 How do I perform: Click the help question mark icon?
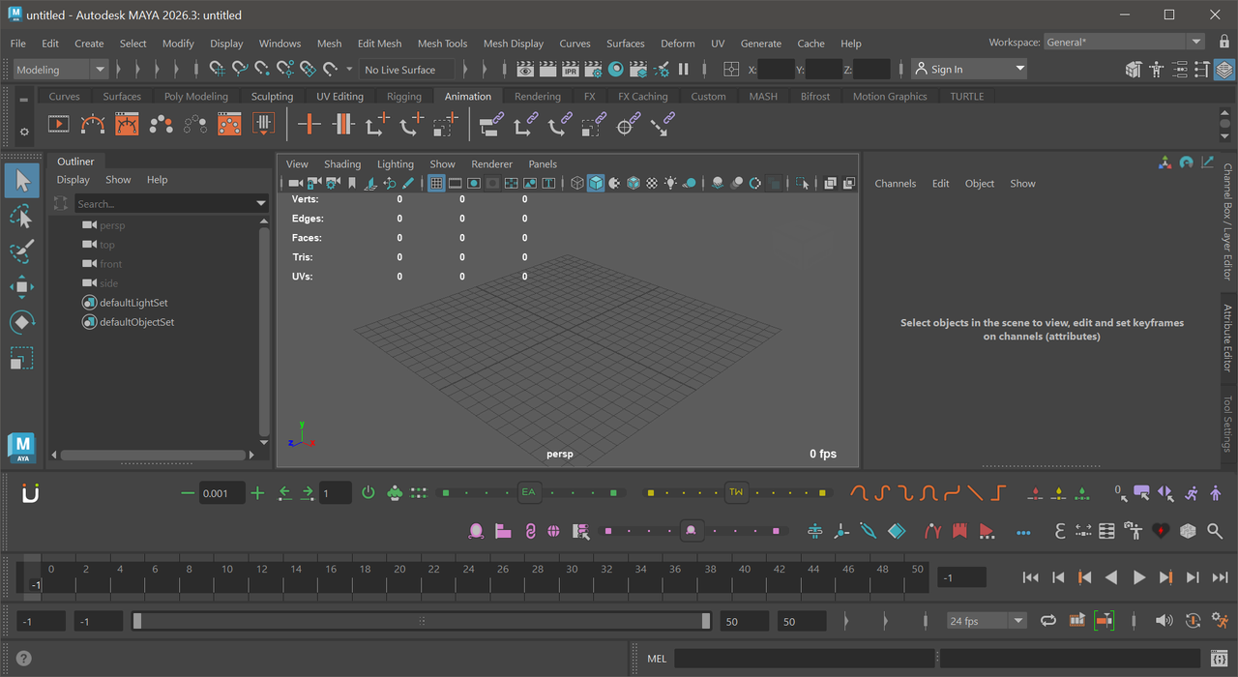tap(23, 659)
